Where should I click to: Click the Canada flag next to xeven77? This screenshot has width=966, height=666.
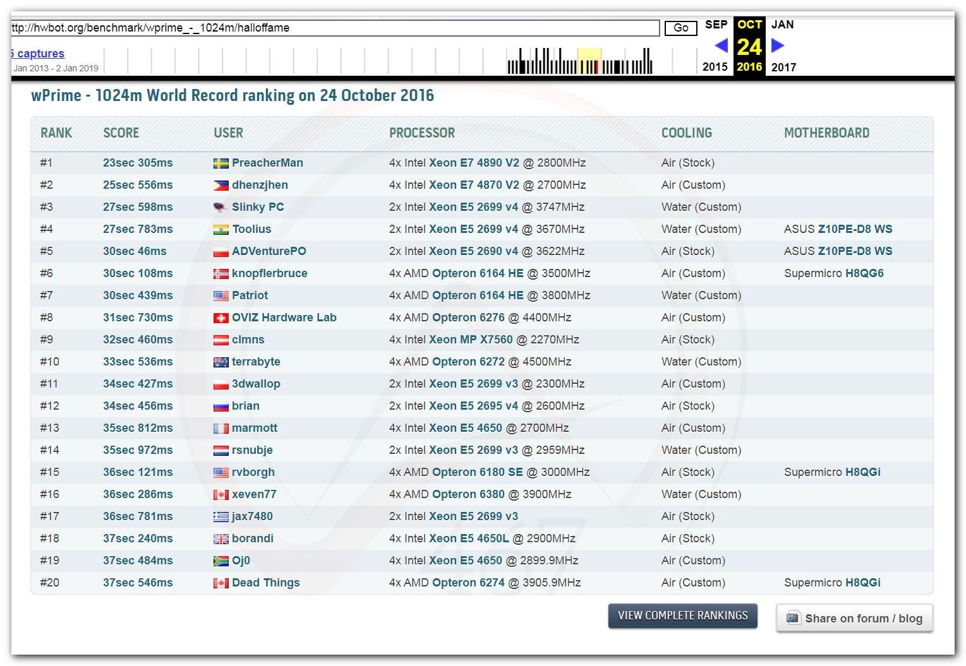tap(220, 495)
